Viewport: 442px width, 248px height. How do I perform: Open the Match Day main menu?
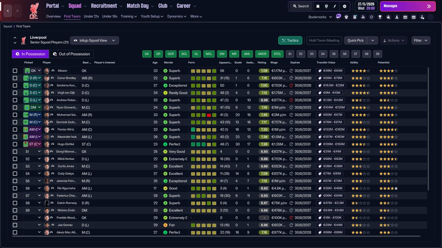(x=140, y=6)
